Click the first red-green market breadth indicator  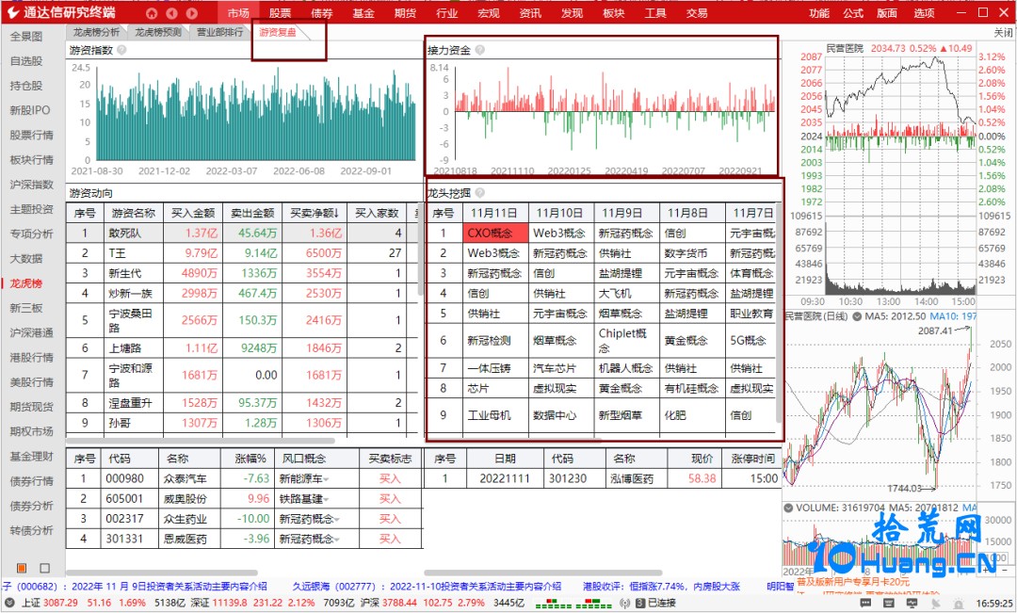pyautogui.click(x=554, y=604)
